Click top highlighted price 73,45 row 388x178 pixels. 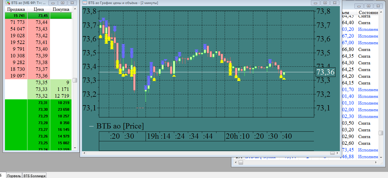pyautogui.click(x=39, y=16)
